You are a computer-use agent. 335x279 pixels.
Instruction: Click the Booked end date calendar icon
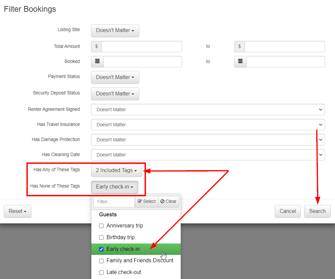(240, 62)
